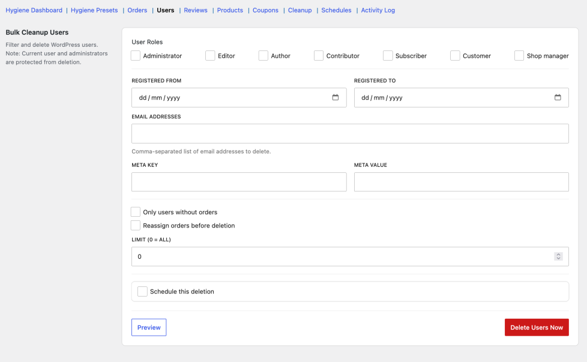Open the Schedules tab
Image resolution: width=587 pixels, height=362 pixels.
coord(336,10)
